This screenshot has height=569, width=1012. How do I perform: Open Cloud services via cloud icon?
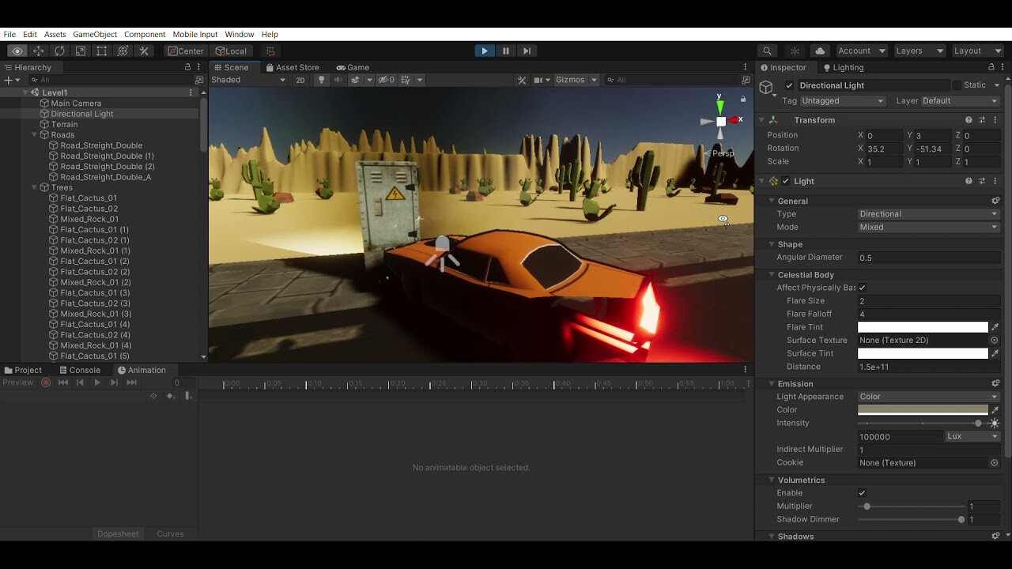(x=820, y=51)
